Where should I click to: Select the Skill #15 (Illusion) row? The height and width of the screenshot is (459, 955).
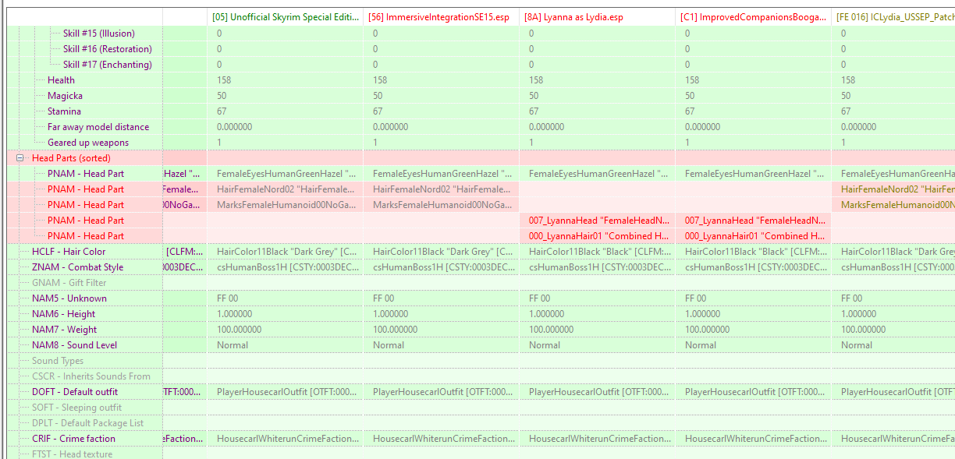(98, 34)
